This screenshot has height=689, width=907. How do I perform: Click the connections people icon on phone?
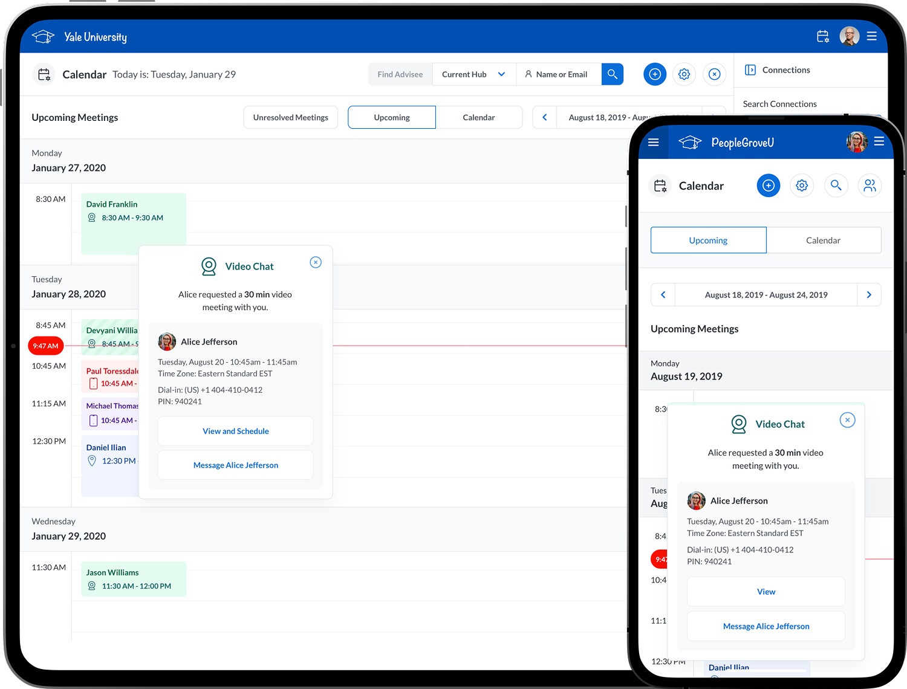click(869, 186)
